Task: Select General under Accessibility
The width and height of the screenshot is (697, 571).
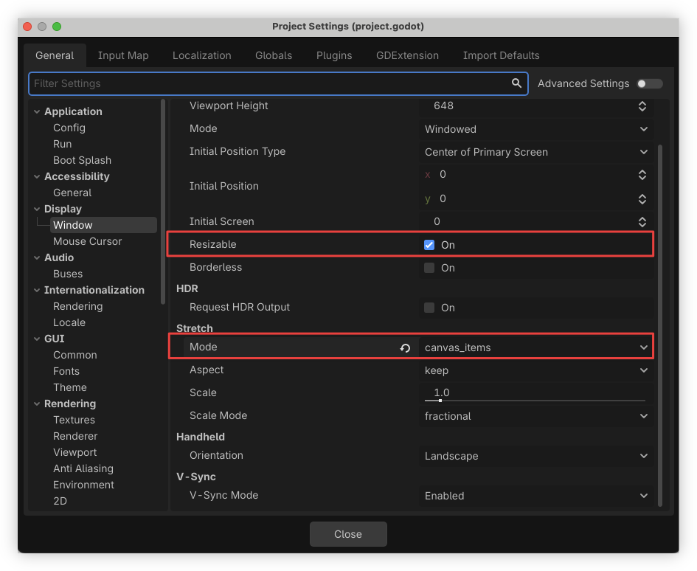Action: tap(72, 193)
